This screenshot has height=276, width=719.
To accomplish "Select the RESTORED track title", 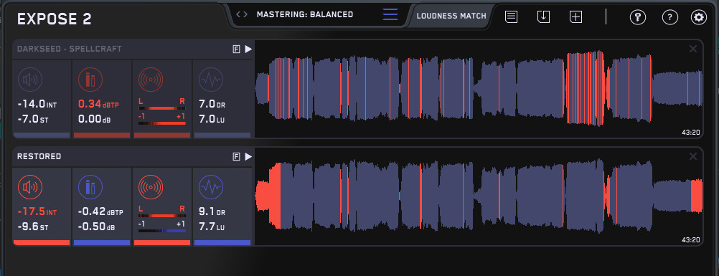I will (x=39, y=157).
